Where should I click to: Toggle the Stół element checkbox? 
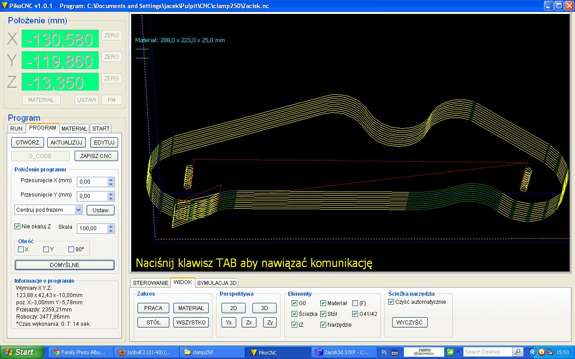[x=323, y=314]
